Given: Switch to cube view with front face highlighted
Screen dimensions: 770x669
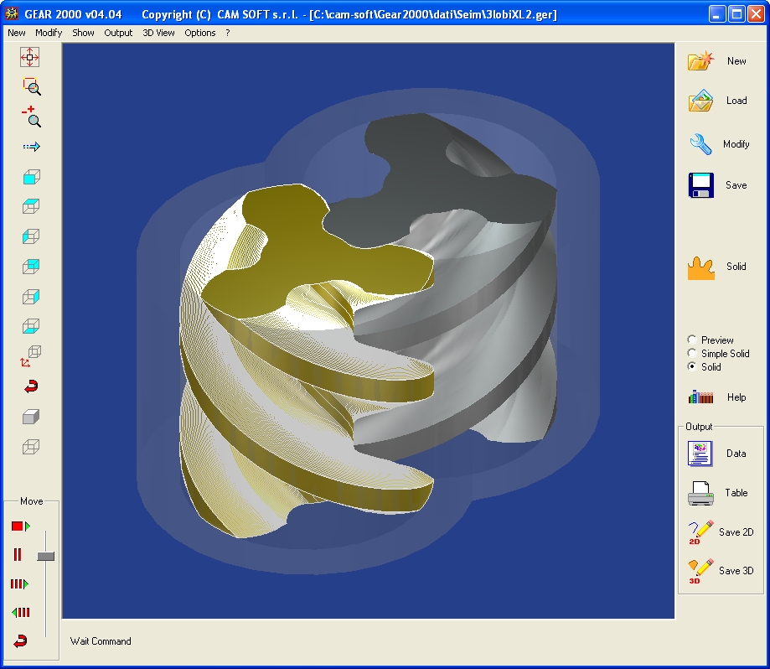Looking at the screenshot, I should [31, 177].
